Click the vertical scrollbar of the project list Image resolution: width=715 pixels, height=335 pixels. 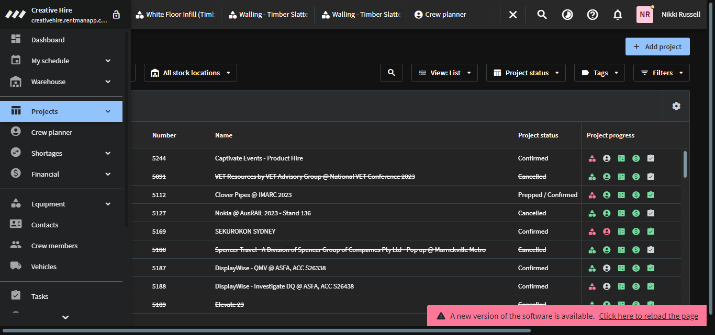click(685, 164)
